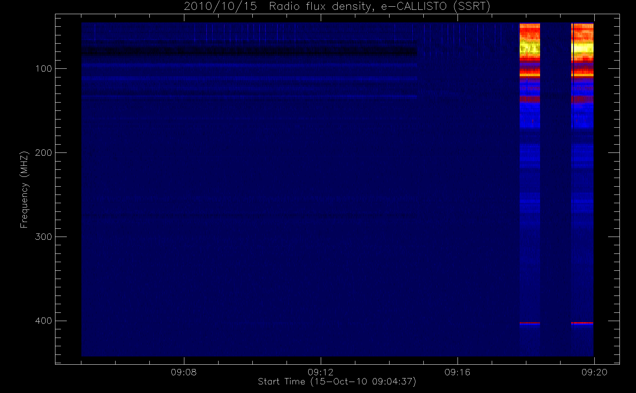Click the 09:12 time tick label

pyautogui.click(x=320, y=372)
